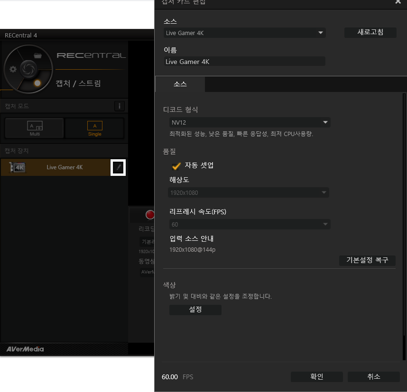Screen dimensions: 407x392
Task: Click the center aperture capture icon in the dial
Action: coord(28,69)
